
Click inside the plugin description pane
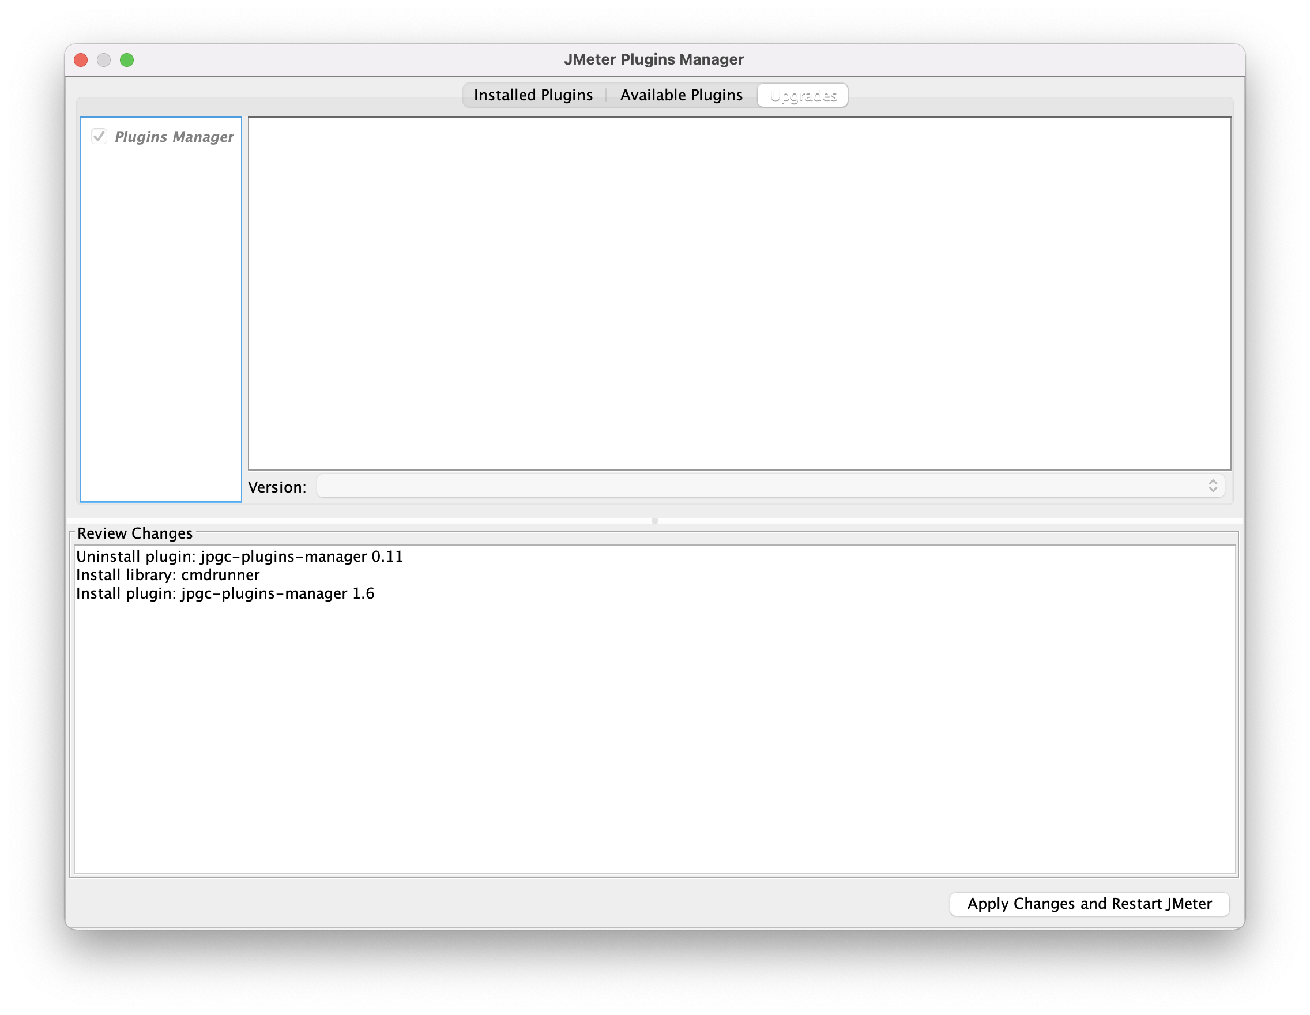pyautogui.click(x=739, y=293)
